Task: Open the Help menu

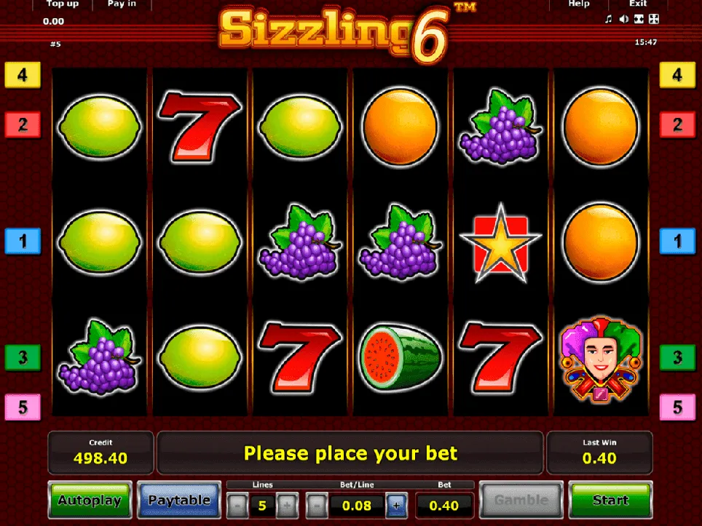Action: (x=579, y=4)
